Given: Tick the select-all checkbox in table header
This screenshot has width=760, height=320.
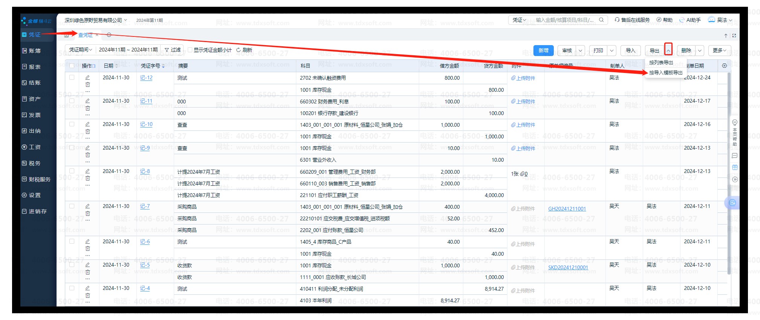Looking at the screenshot, I should [x=72, y=66].
